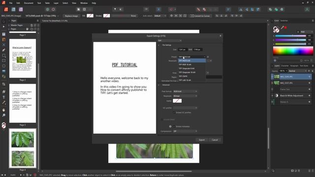Image resolution: width=315 pixels, height=177 pixels.
Task: Switch to the Photo persona icon
Action: pos(21,9)
